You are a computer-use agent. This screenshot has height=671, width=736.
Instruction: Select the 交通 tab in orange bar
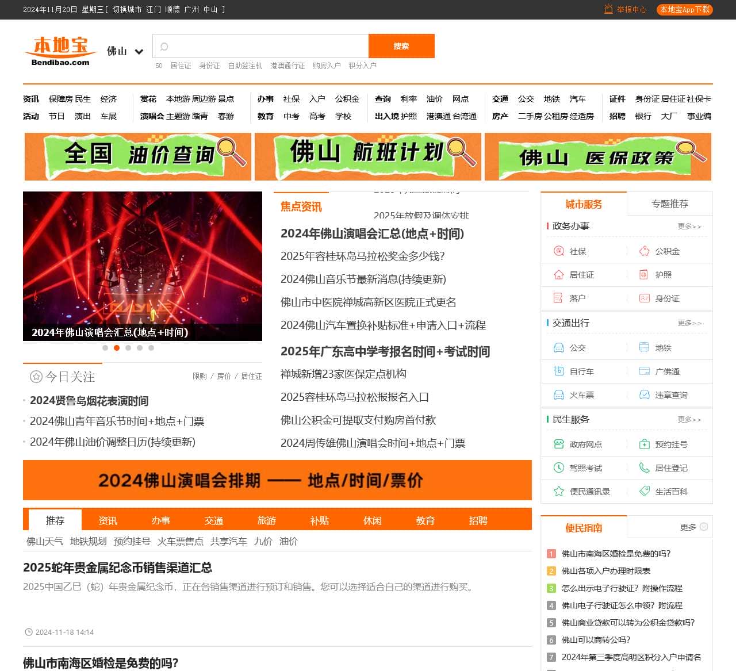tap(213, 520)
